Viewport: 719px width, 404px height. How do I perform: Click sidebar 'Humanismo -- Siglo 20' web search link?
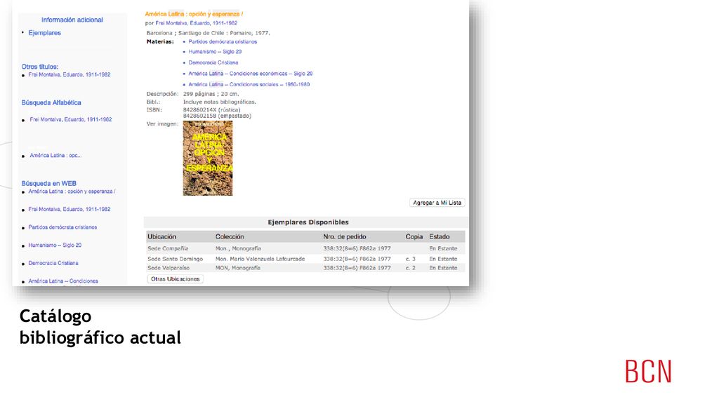tap(55, 245)
